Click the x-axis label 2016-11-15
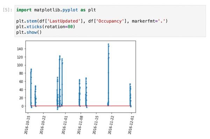 tap(96, 125)
